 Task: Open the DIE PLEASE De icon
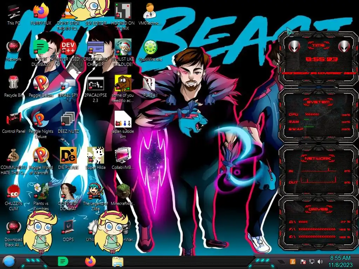coord(68,158)
